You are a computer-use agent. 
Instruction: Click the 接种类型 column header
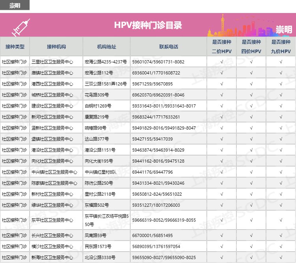coord(15,46)
